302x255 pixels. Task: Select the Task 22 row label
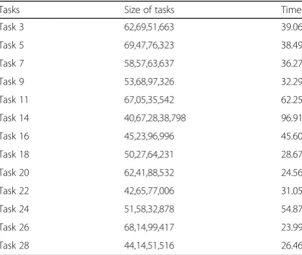click(14, 191)
